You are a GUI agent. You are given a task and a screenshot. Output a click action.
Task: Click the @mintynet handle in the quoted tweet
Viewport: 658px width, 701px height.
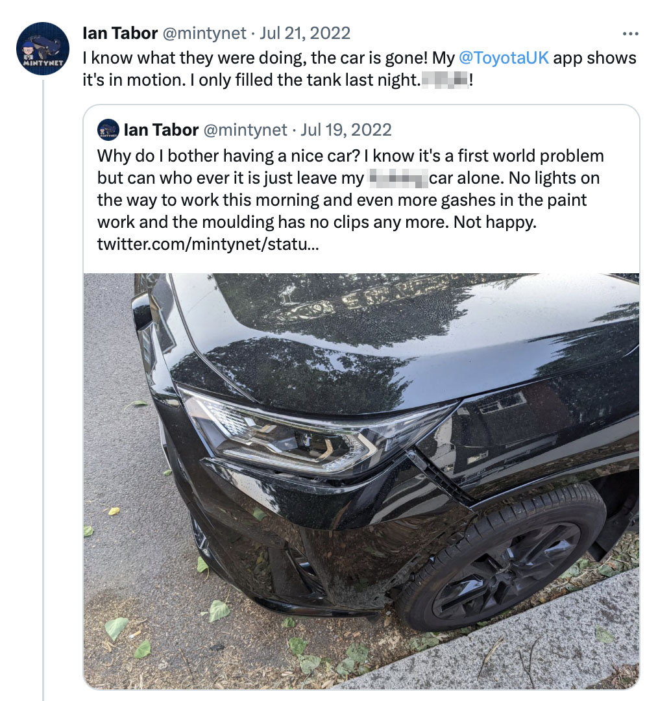[x=245, y=130]
